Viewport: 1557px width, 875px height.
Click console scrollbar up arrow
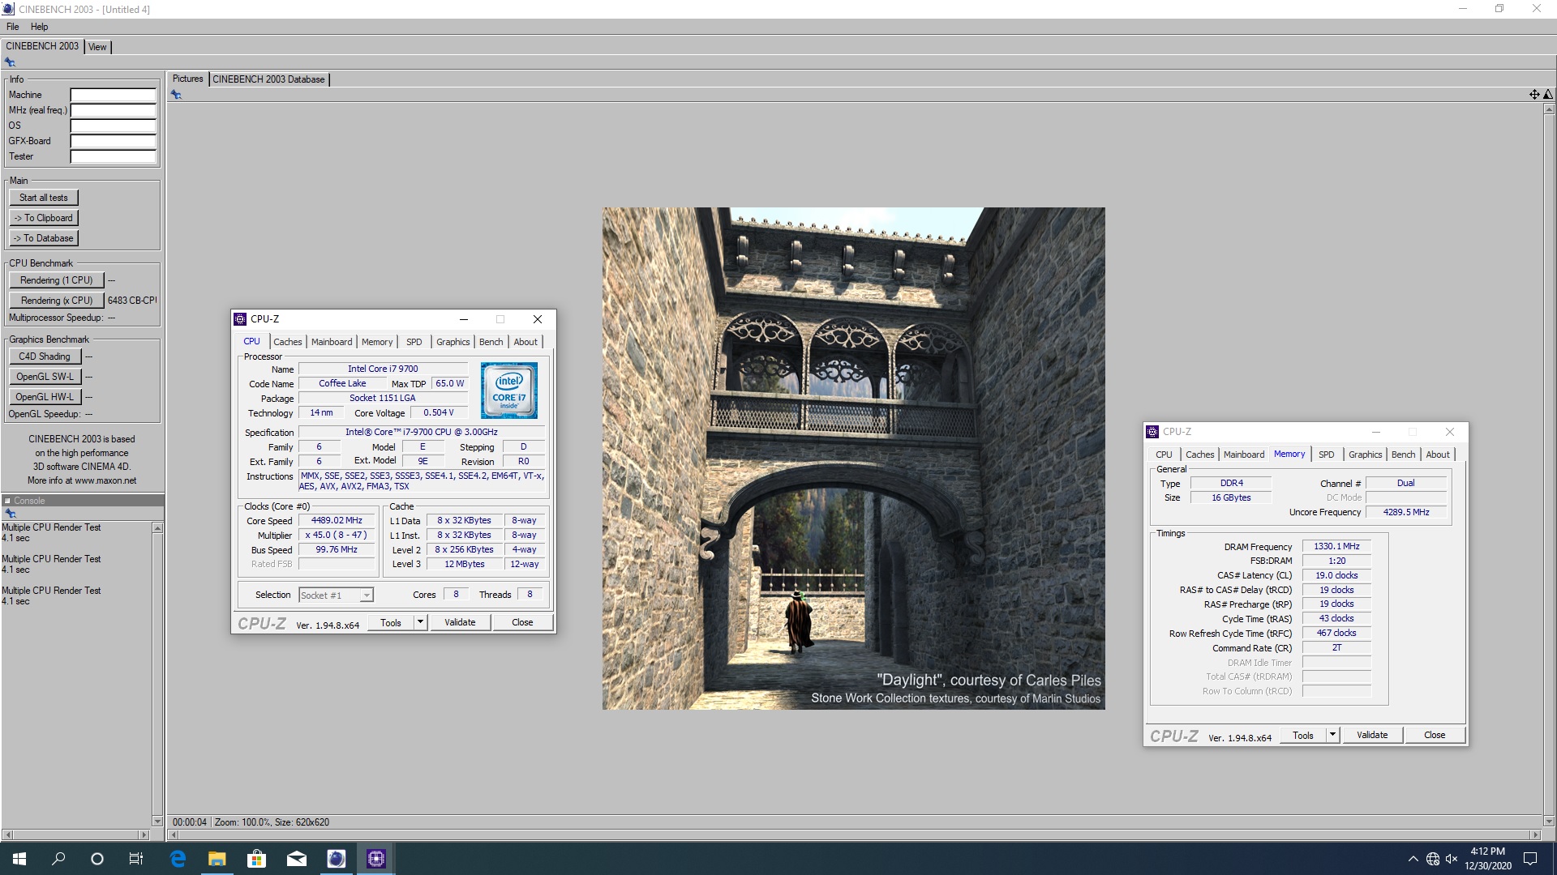(x=157, y=528)
